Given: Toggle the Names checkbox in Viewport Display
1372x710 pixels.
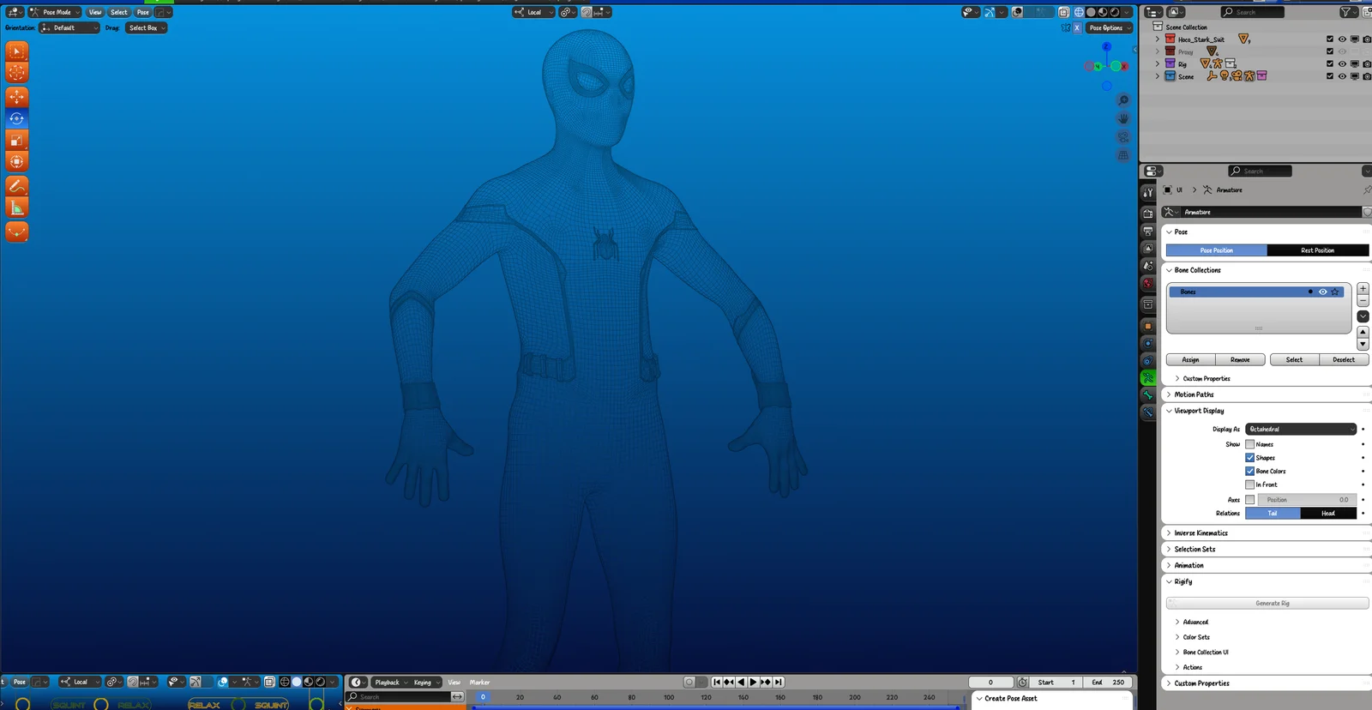Looking at the screenshot, I should (x=1249, y=444).
